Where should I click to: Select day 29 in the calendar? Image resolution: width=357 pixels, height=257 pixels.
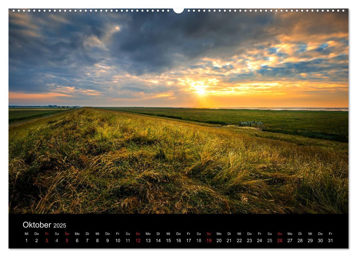click(x=310, y=241)
